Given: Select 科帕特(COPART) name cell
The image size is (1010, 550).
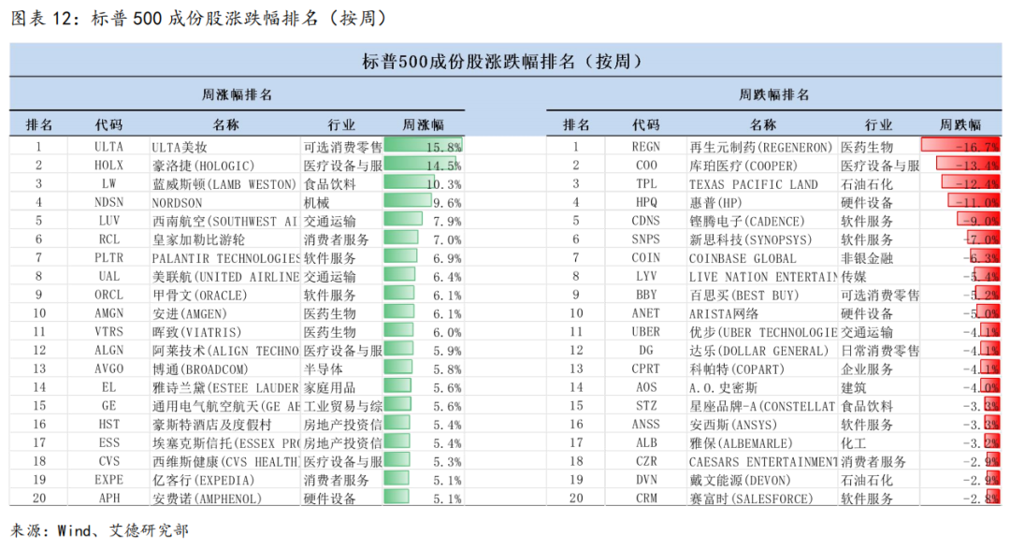Looking at the screenshot, I should point(737,369).
